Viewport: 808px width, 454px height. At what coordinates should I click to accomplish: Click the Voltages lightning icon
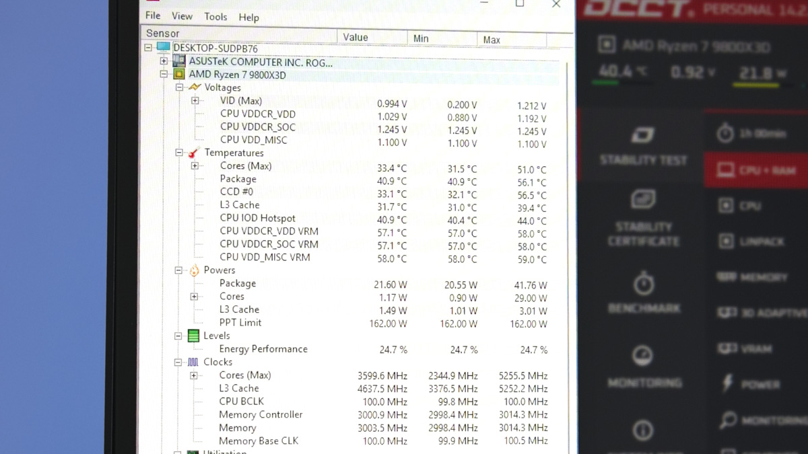pyautogui.click(x=195, y=87)
